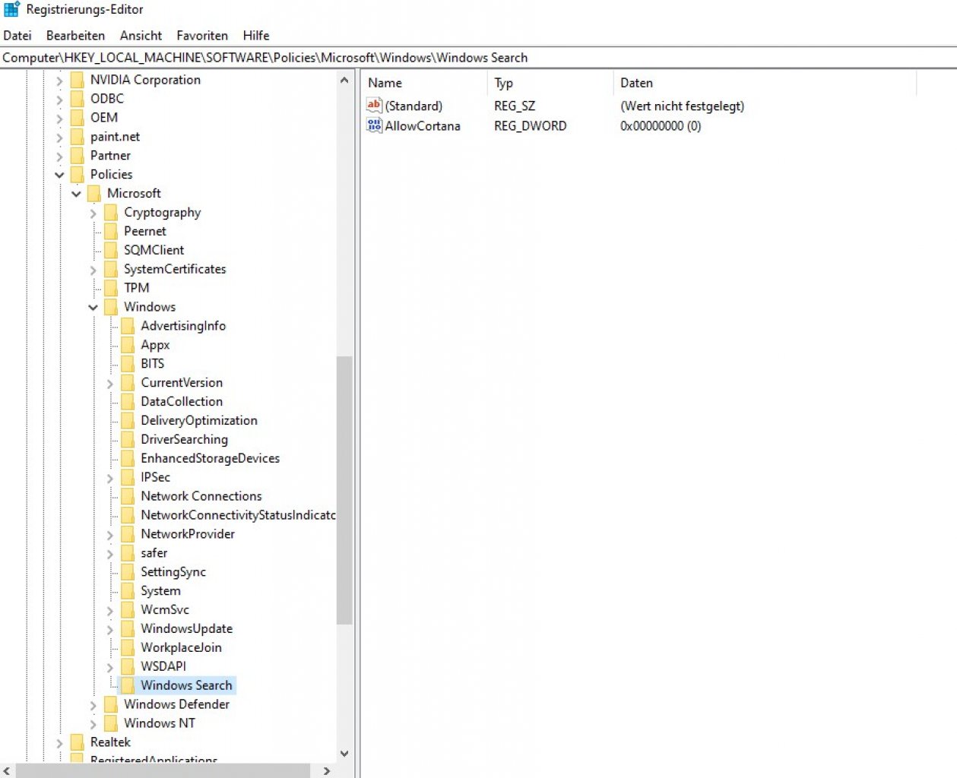Click the Policies folder icon
Screen dimensions: 957x778
77,175
